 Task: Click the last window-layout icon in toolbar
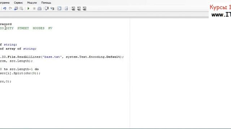coord(84,9)
